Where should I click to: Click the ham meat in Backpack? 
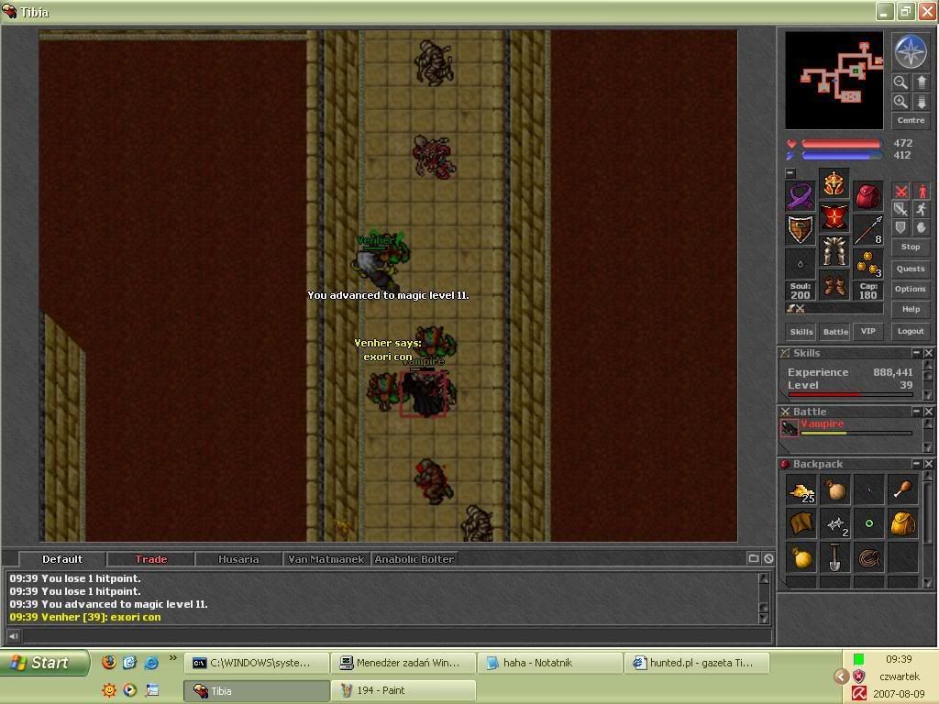tap(903, 490)
